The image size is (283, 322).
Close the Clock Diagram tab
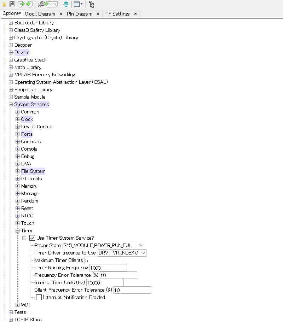pyautogui.click(x=60, y=14)
